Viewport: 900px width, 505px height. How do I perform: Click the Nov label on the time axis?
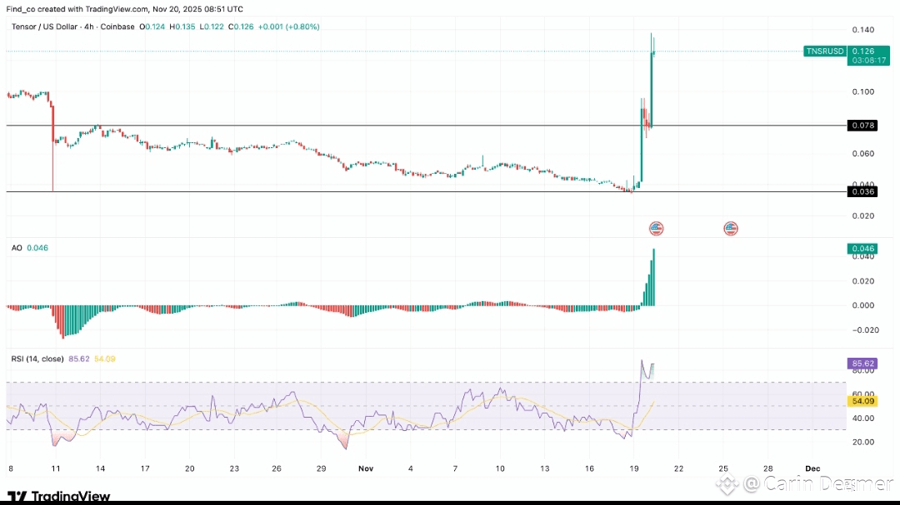point(366,468)
